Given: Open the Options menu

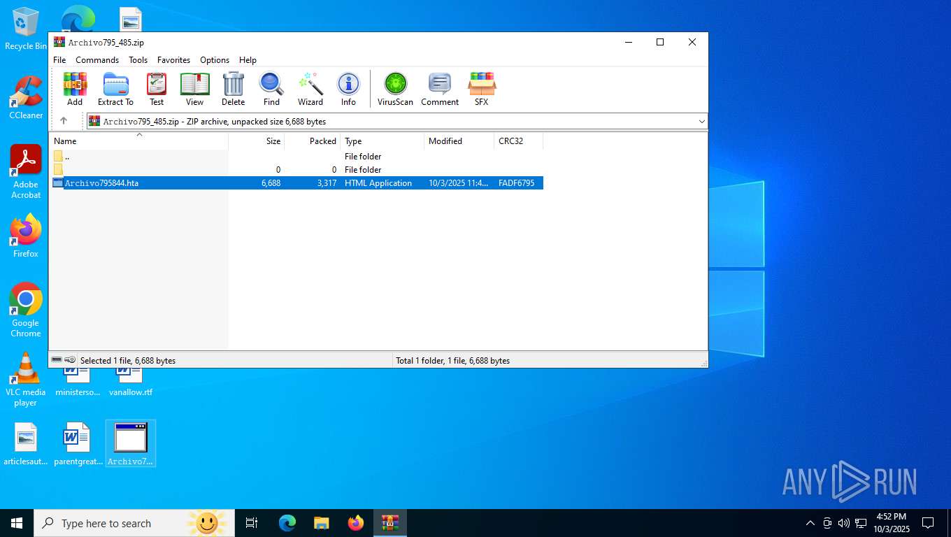Looking at the screenshot, I should (x=215, y=60).
